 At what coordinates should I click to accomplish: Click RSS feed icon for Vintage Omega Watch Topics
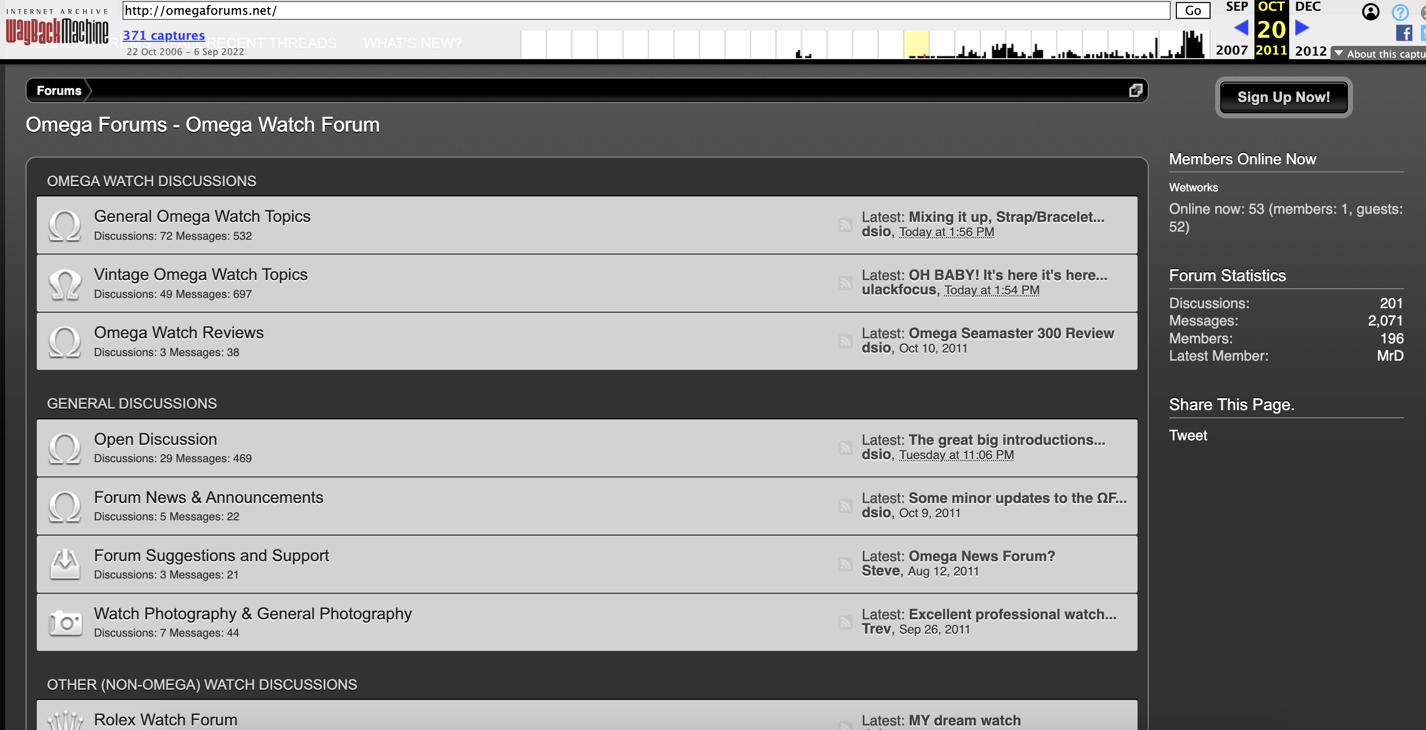[845, 283]
